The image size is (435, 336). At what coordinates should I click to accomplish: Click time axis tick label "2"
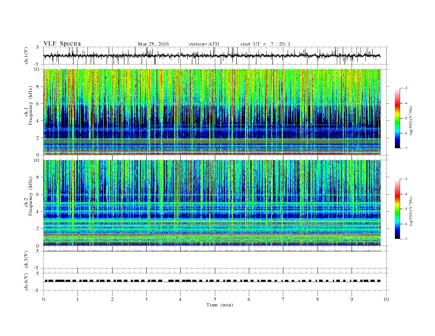coord(112,299)
